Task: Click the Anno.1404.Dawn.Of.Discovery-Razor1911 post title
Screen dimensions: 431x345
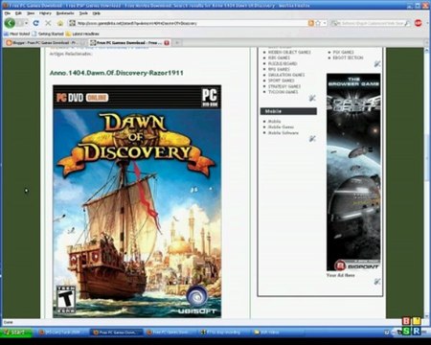Action: [117, 73]
